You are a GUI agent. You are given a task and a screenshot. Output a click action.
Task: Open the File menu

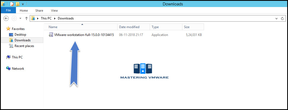tap(8, 11)
